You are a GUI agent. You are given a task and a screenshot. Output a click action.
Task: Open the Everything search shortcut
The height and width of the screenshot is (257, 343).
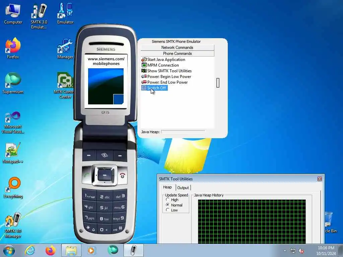click(13, 188)
